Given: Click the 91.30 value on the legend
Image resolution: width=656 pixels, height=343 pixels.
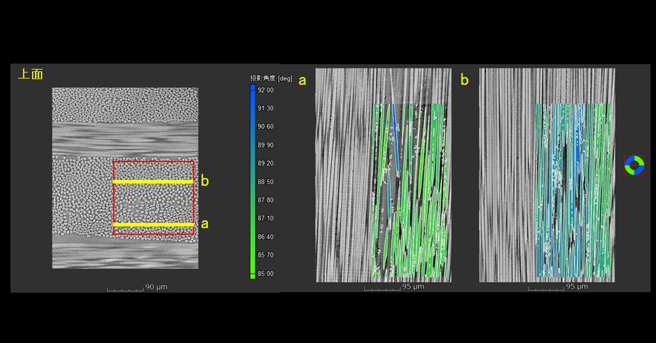Looking at the screenshot, I should pos(266,108).
